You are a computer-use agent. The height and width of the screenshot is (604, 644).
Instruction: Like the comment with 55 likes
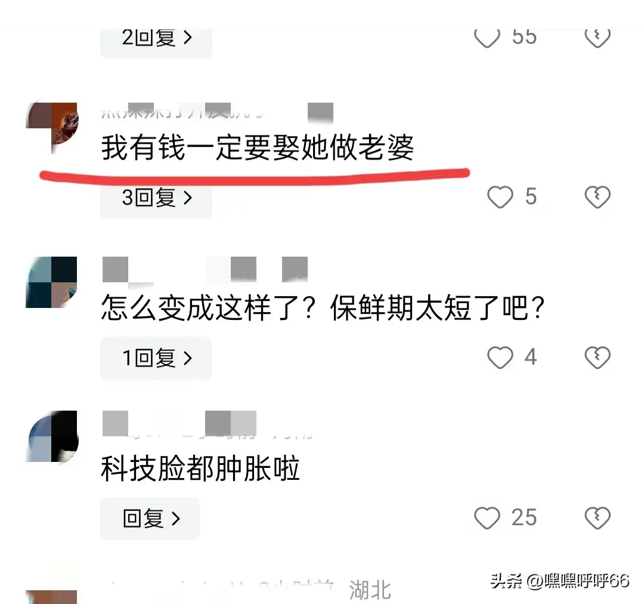click(x=487, y=38)
